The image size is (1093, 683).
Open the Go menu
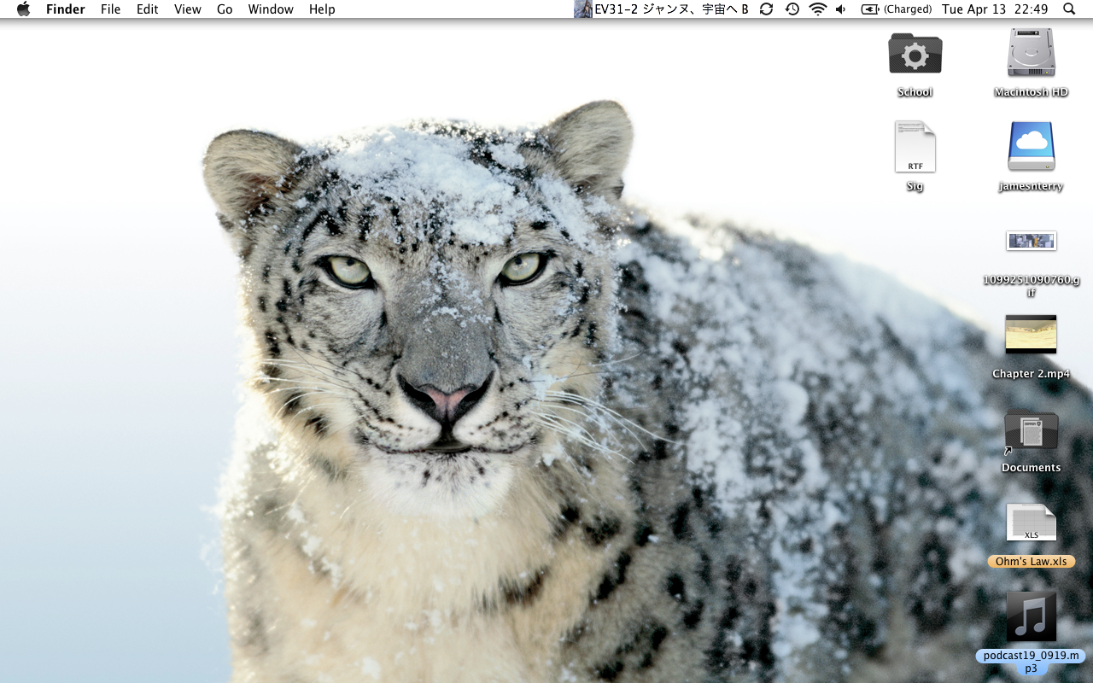click(x=225, y=9)
